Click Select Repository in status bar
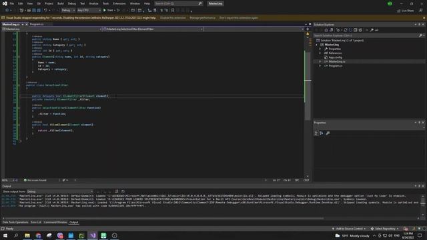 point(385,229)
